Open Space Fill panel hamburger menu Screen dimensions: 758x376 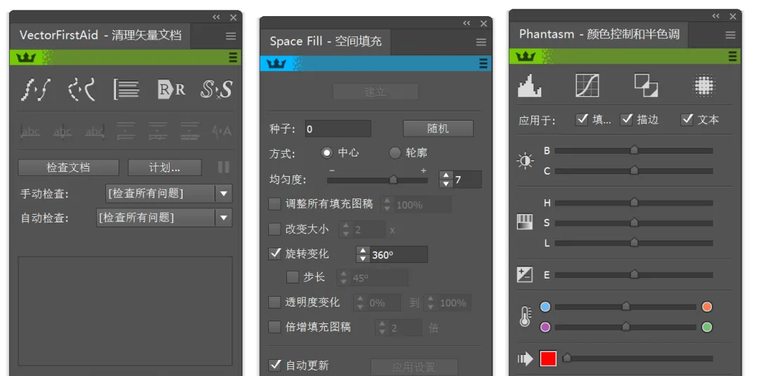pos(481,42)
